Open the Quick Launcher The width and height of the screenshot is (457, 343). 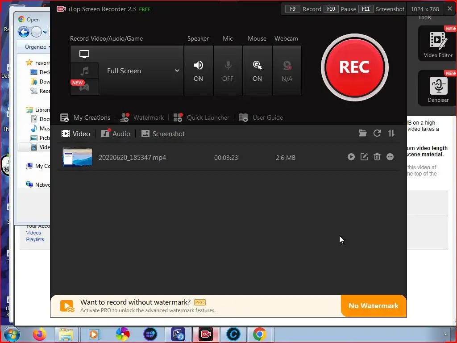(201, 117)
